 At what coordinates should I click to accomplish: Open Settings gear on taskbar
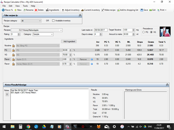click(x=114, y=127)
